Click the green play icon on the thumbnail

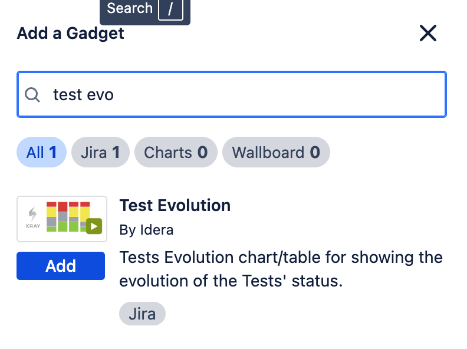coord(94,226)
